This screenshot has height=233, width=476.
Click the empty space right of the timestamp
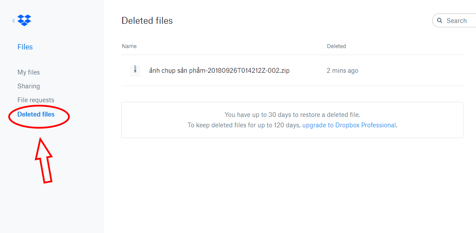[x=412, y=71]
